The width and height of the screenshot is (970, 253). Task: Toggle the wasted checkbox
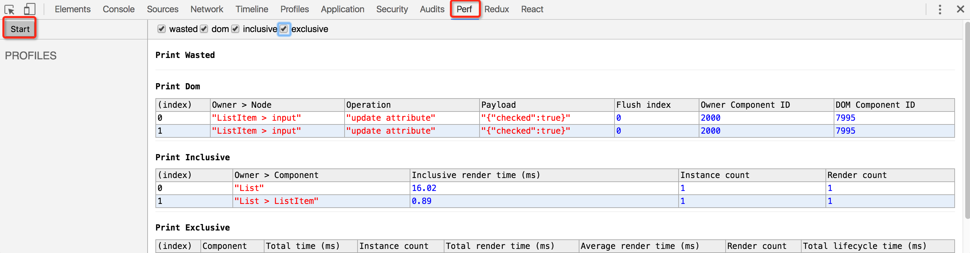point(162,29)
